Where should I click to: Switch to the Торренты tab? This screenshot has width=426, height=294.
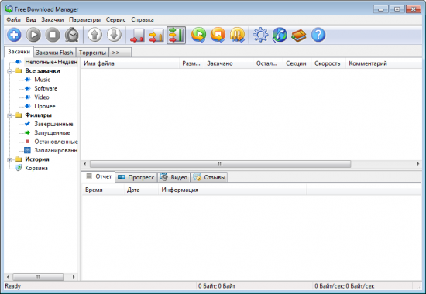(x=92, y=53)
